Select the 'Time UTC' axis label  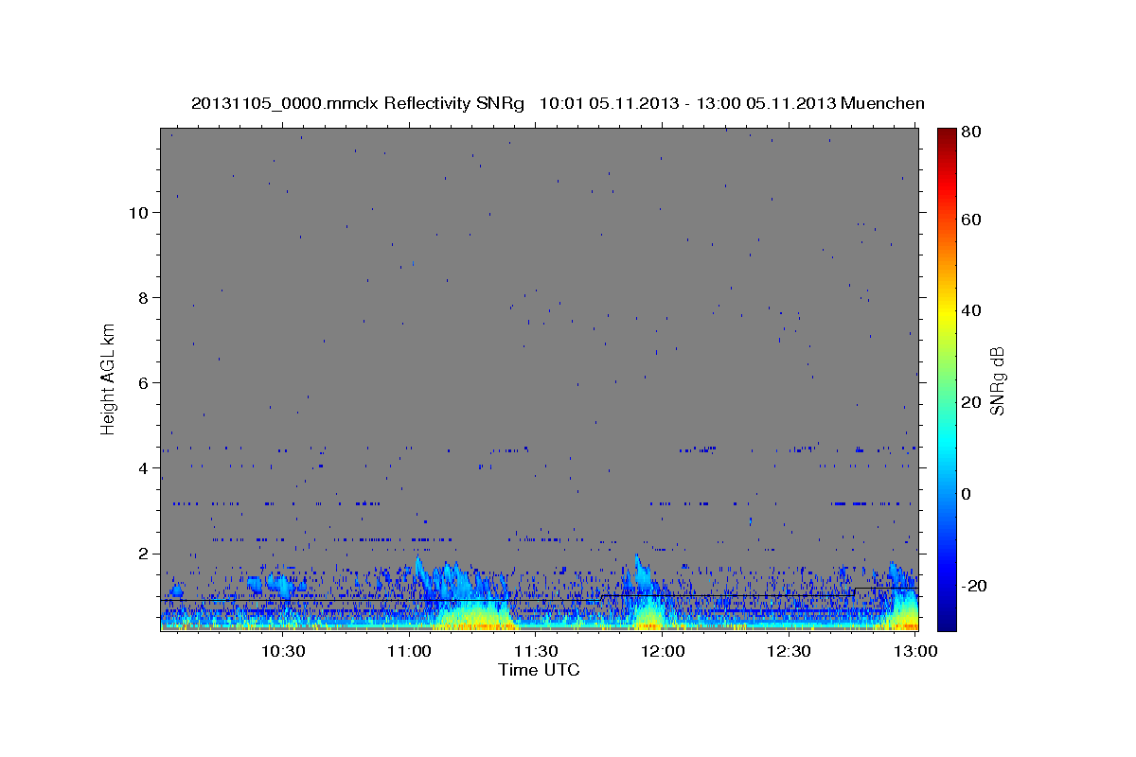click(539, 670)
